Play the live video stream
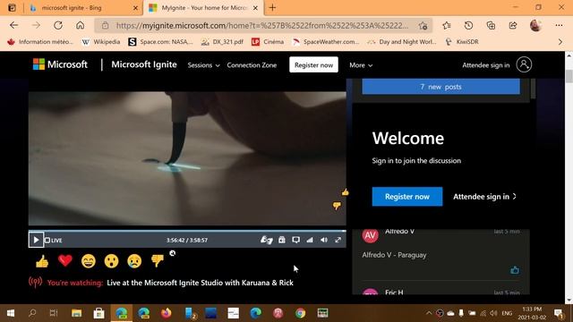 pyautogui.click(x=36, y=240)
